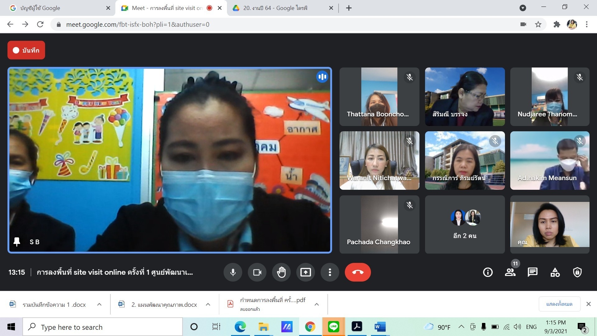Image resolution: width=597 pixels, height=336 pixels.
Task: Expand options for 2. แผนพัฒนาคุณภาพ.docx download
Action: 208,304
